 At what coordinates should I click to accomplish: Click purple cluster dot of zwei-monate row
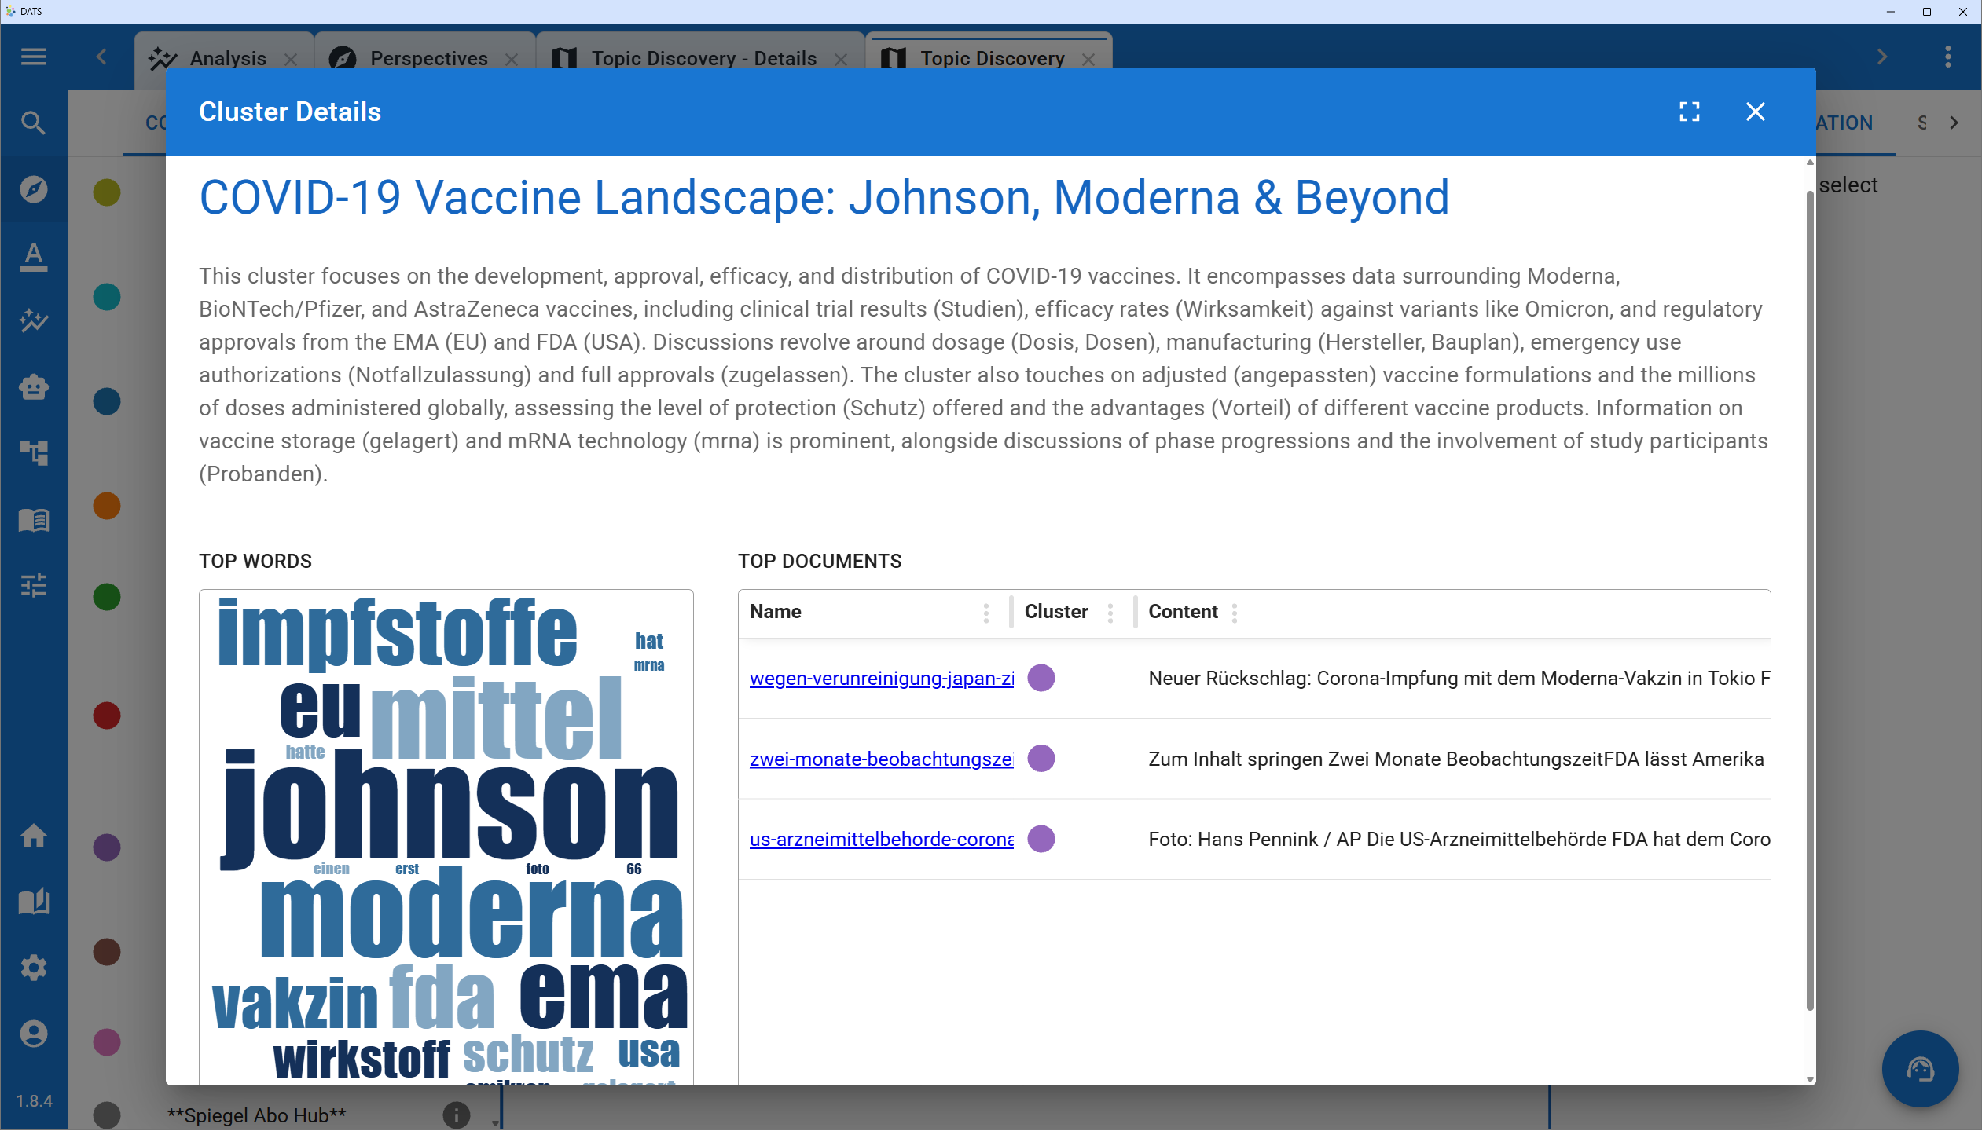pyautogui.click(x=1041, y=759)
